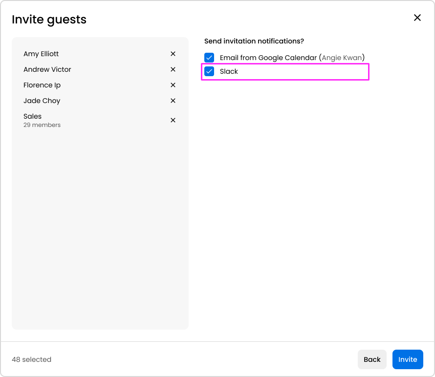Select the Sales group name
This screenshot has width=435, height=377.
click(x=33, y=116)
